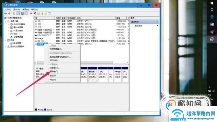Collapse the 系统工具 tree node
The width and height of the screenshot is (217, 122).
(x=5, y=21)
